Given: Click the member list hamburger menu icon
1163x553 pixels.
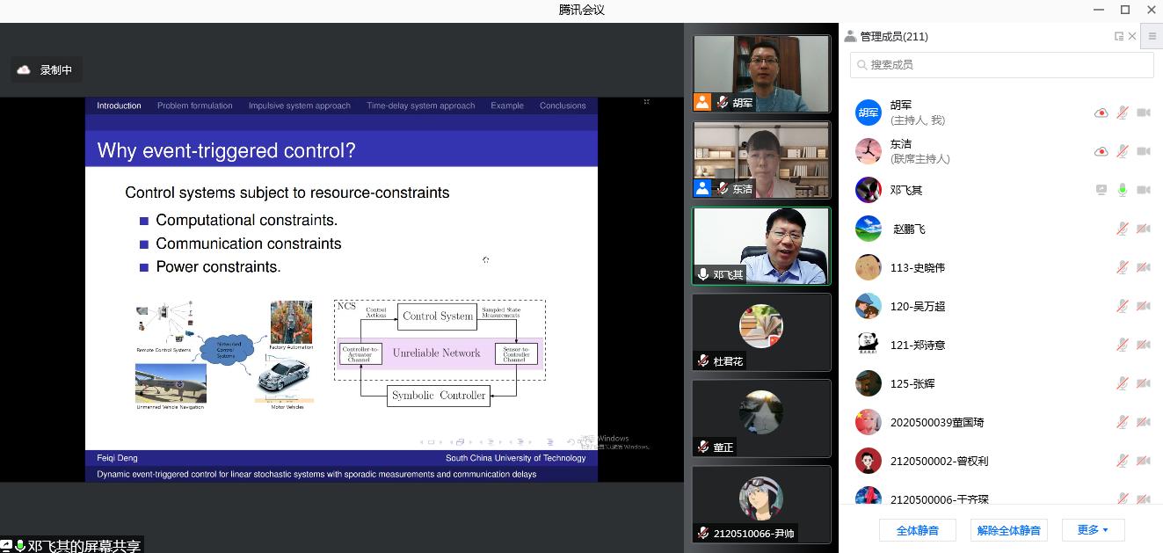Looking at the screenshot, I should click(x=1152, y=36).
